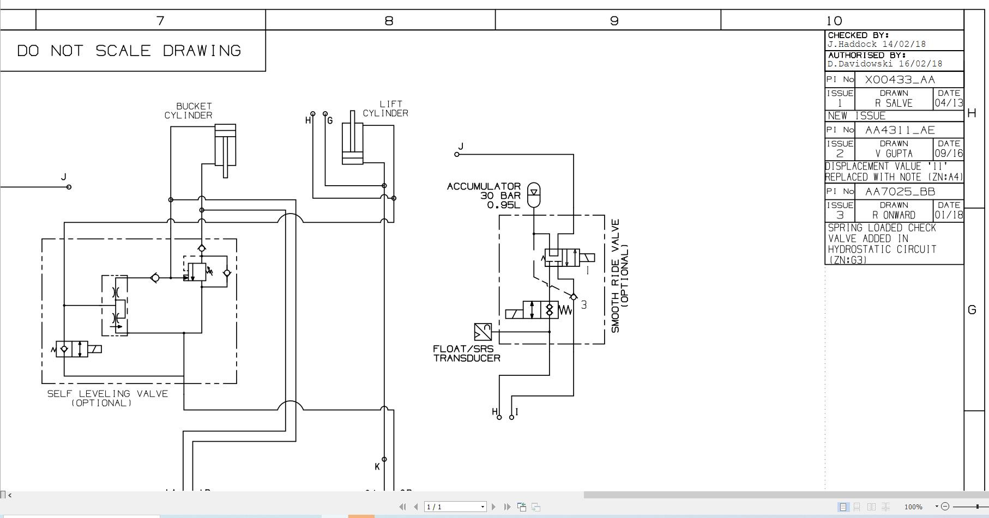Open the zoom level dropdown arrow
The width and height of the screenshot is (989, 518).
click(937, 507)
